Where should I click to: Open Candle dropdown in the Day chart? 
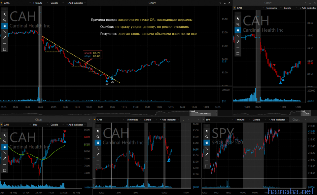[56, 125]
